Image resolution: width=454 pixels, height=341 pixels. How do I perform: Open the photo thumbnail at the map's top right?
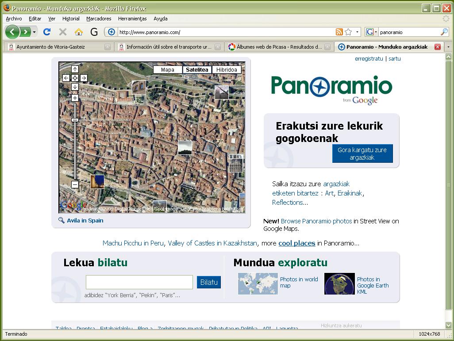(x=222, y=92)
